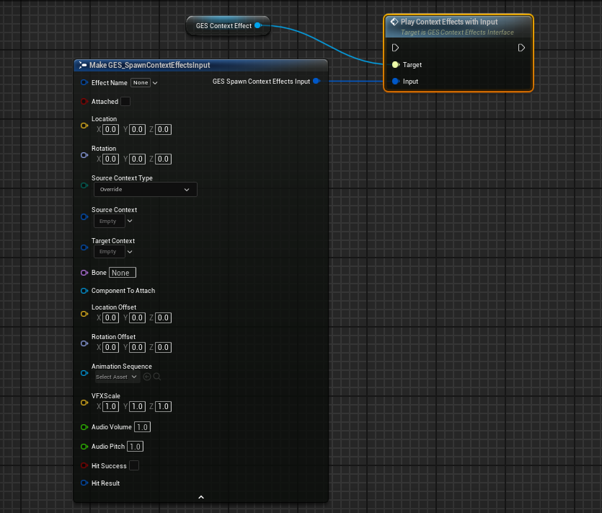
Task: Click the blue Input pin on Play Context Effects
Action: pyautogui.click(x=396, y=81)
